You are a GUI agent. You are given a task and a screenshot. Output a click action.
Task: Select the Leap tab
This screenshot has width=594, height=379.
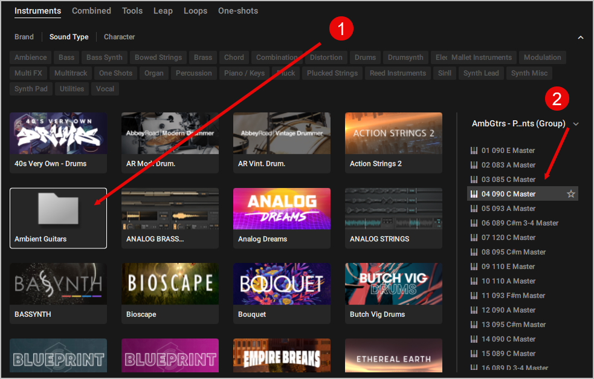[163, 11]
